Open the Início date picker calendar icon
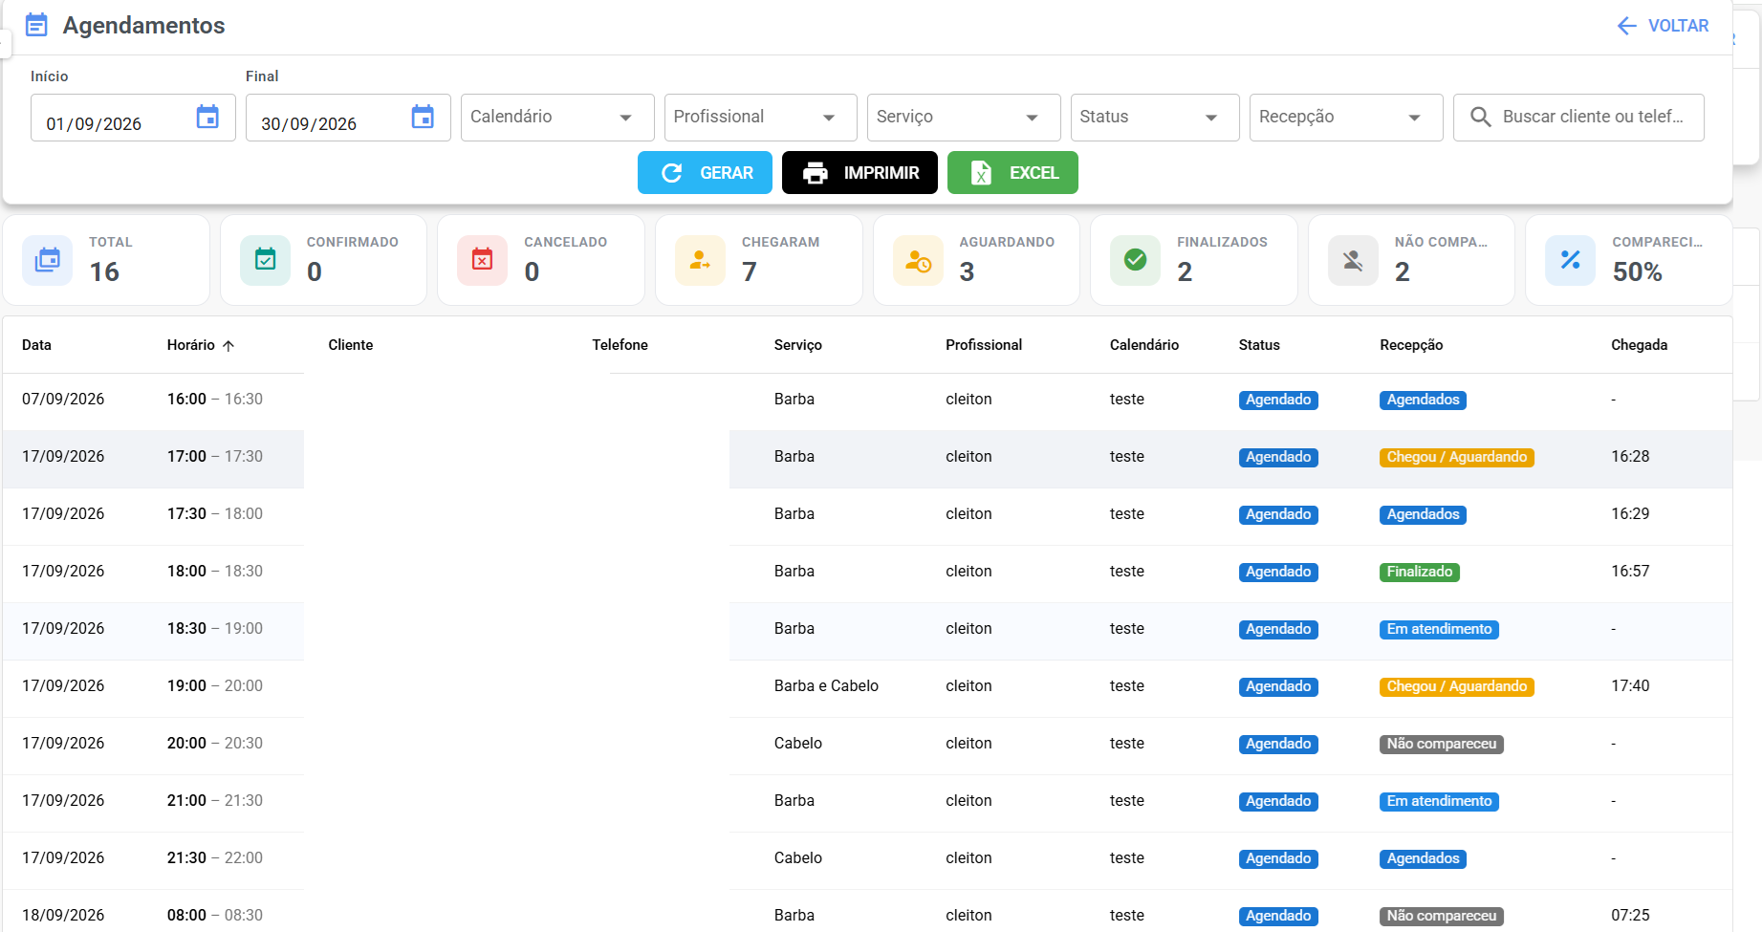This screenshot has width=1762, height=932. [x=207, y=117]
